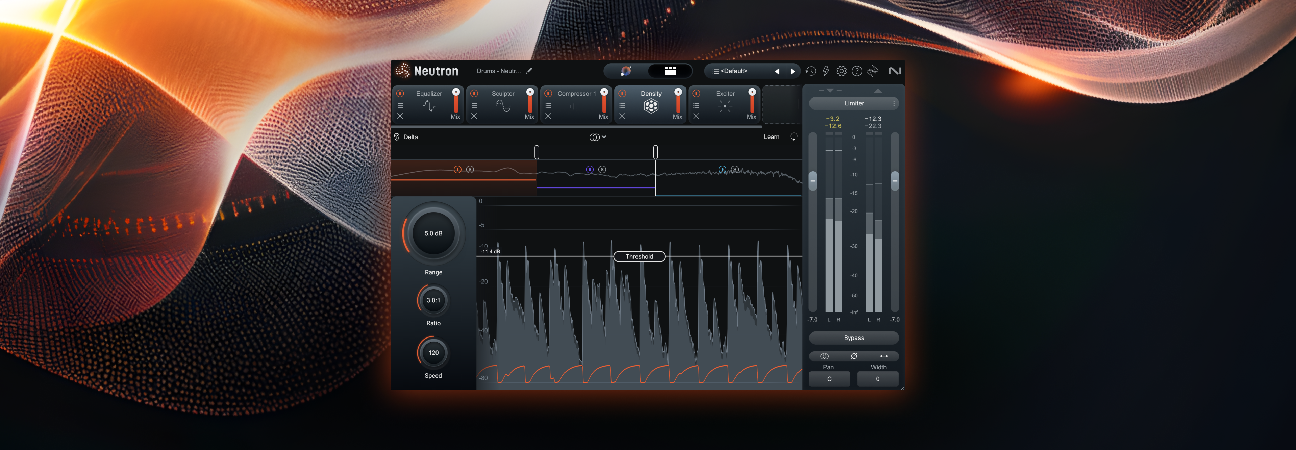Toggle the Density module power button
This screenshot has width=1296, height=450.
coord(622,93)
